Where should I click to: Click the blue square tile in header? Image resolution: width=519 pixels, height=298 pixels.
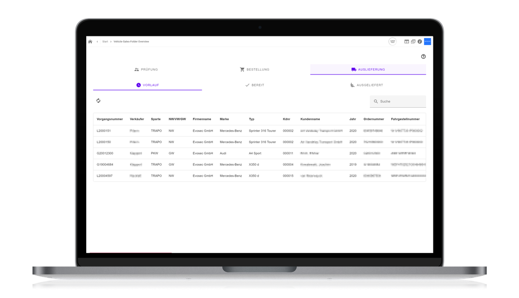427,41
